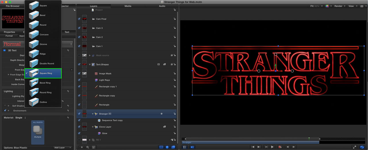Collapse the Clone Layer group
The image size is (368, 150).
tap(93, 127)
